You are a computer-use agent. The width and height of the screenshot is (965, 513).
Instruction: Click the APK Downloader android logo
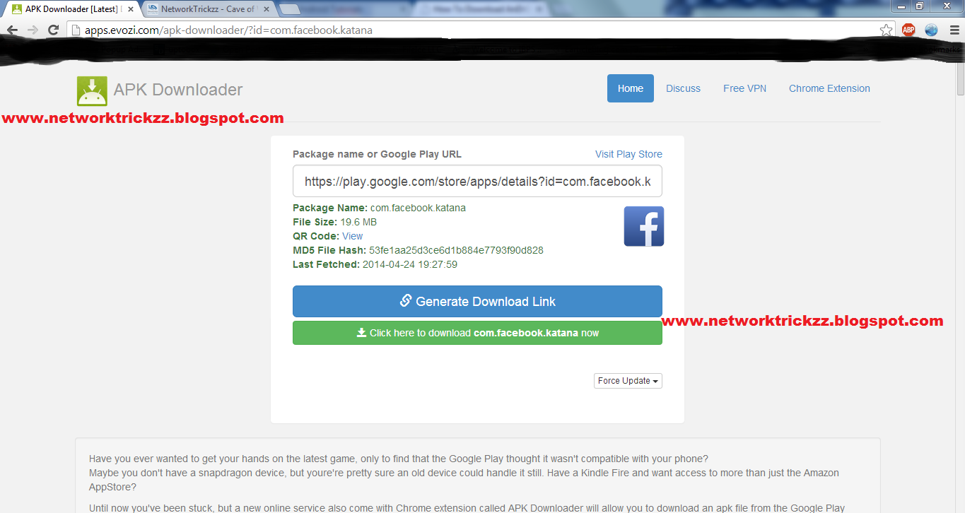pyautogui.click(x=92, y=91)
